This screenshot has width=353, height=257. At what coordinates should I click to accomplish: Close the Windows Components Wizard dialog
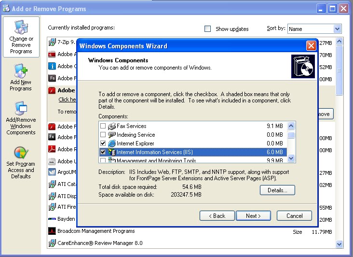tap(311, 46)
